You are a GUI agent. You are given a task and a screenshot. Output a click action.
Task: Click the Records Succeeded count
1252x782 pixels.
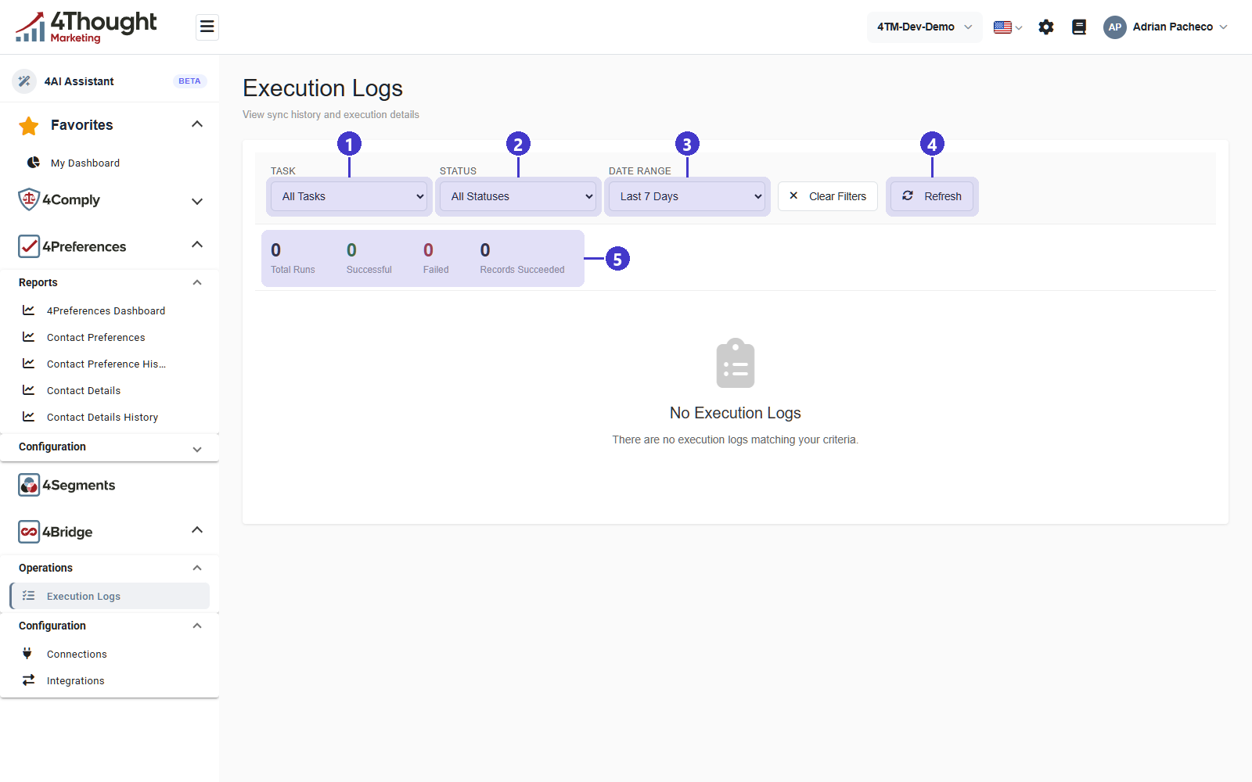pyautogui.click(x=485, y=250)
